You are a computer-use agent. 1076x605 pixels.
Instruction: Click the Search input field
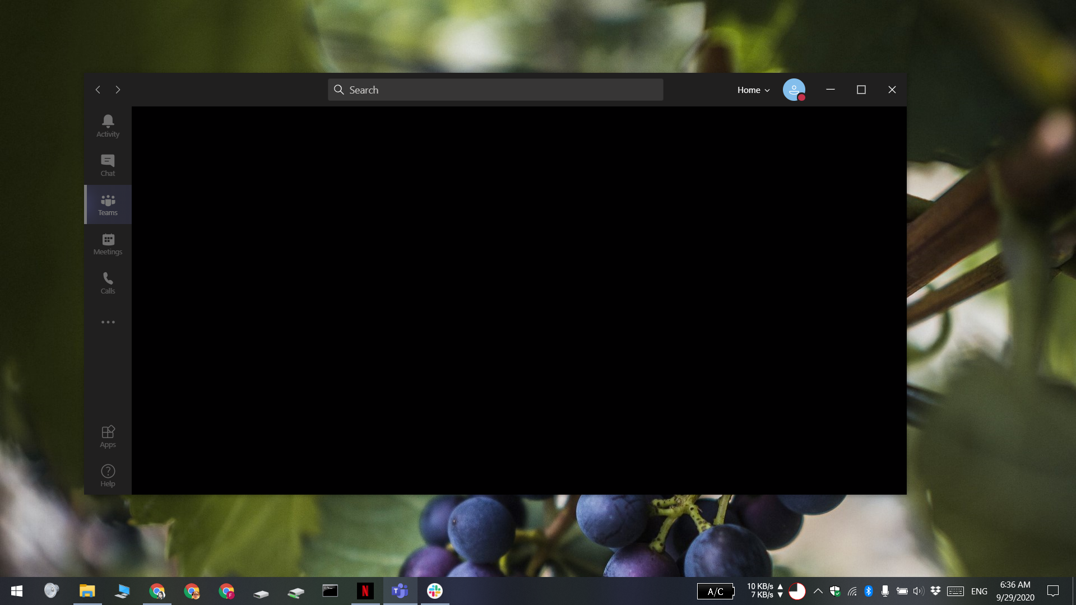495,90
